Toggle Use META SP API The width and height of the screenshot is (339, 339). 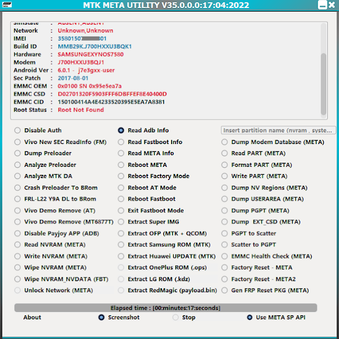coord(250,317)
